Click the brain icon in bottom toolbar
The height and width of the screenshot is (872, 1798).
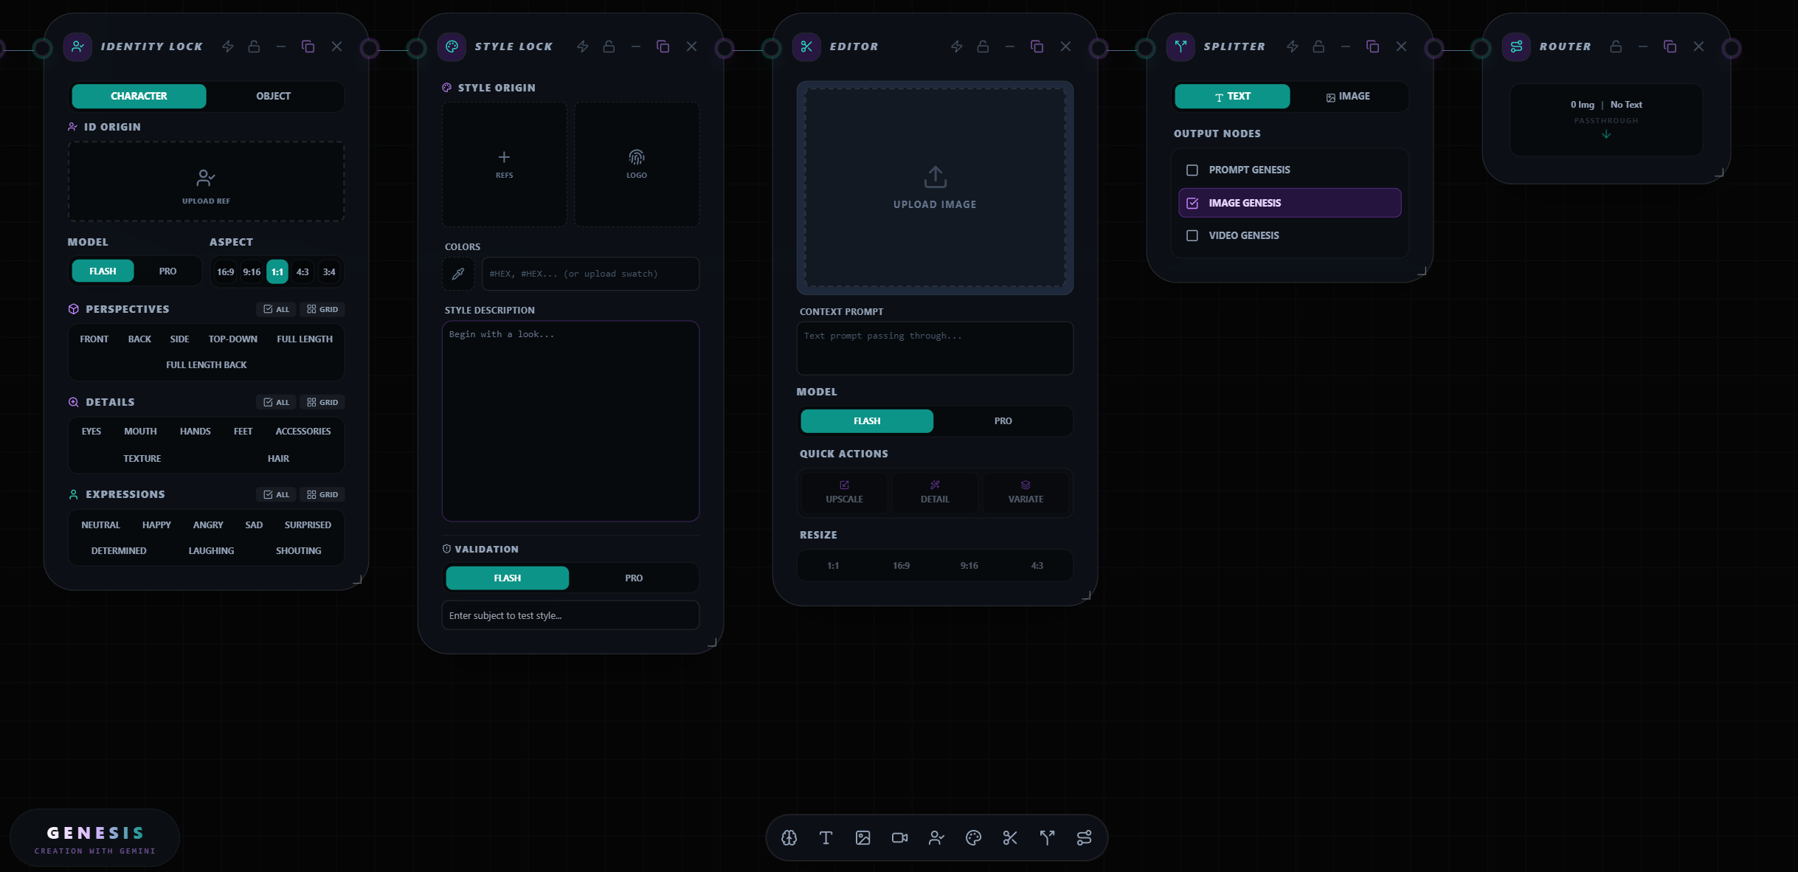[789, 837]
